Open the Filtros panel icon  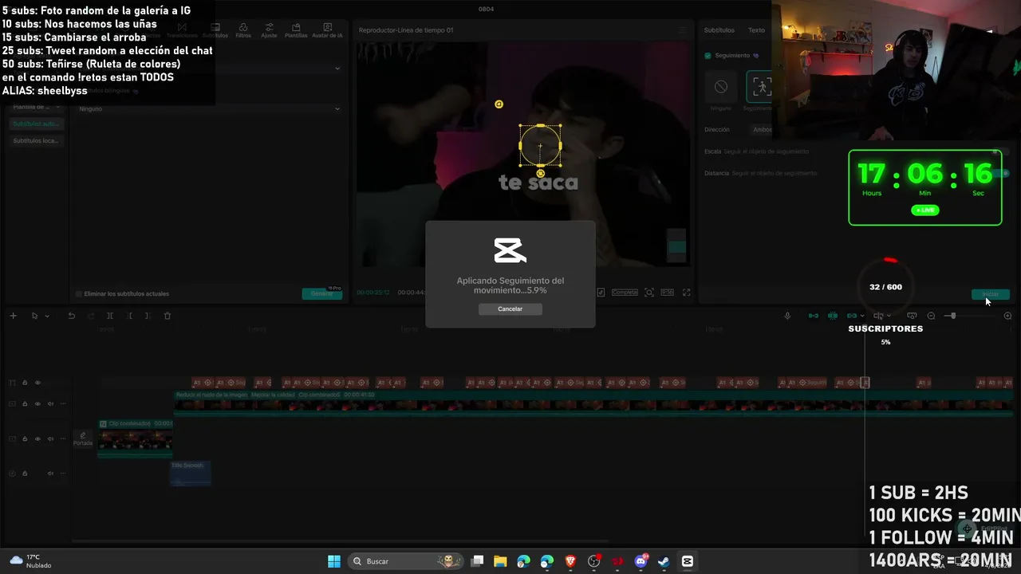pyautogui.click(x=243, y=30)
